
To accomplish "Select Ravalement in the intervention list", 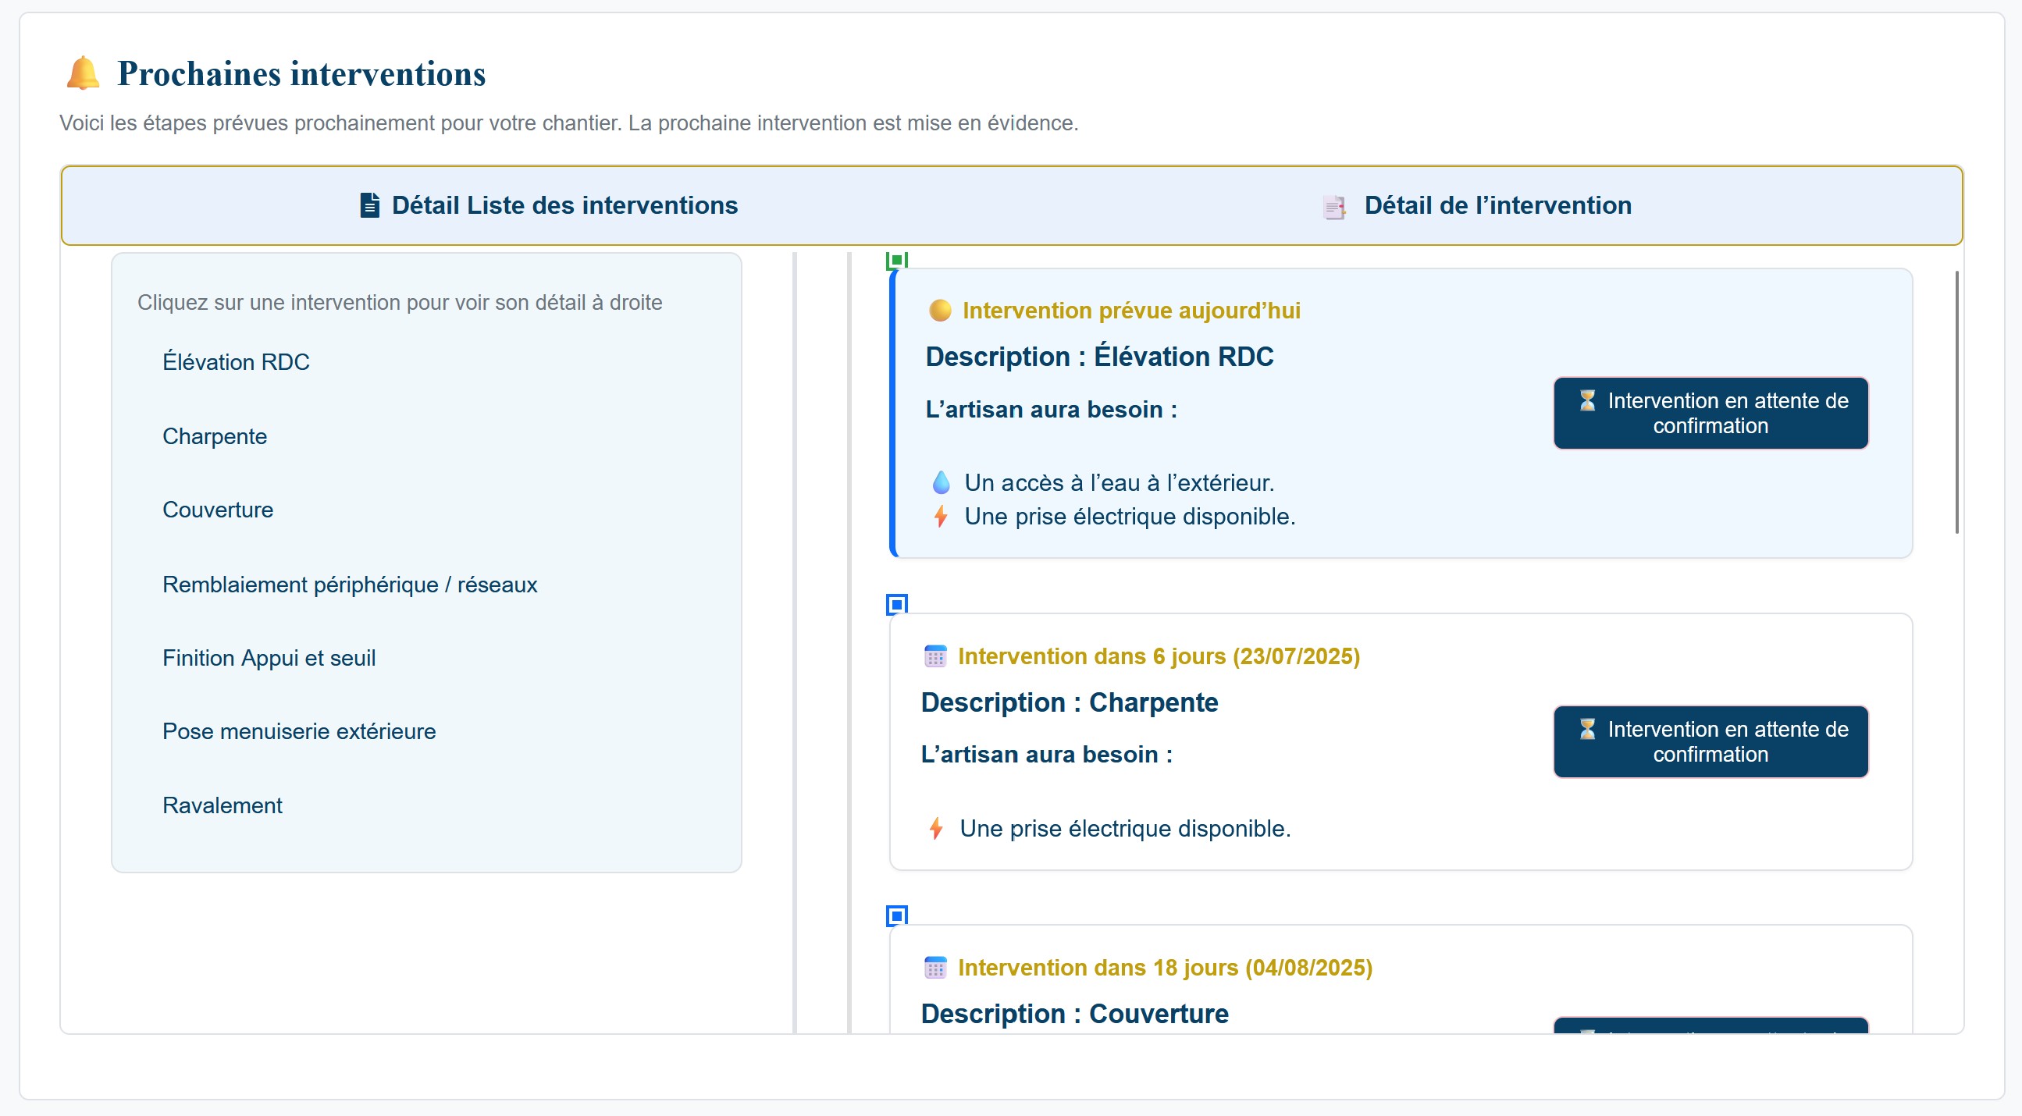I will pyautogui.click(x=222, y=805).
